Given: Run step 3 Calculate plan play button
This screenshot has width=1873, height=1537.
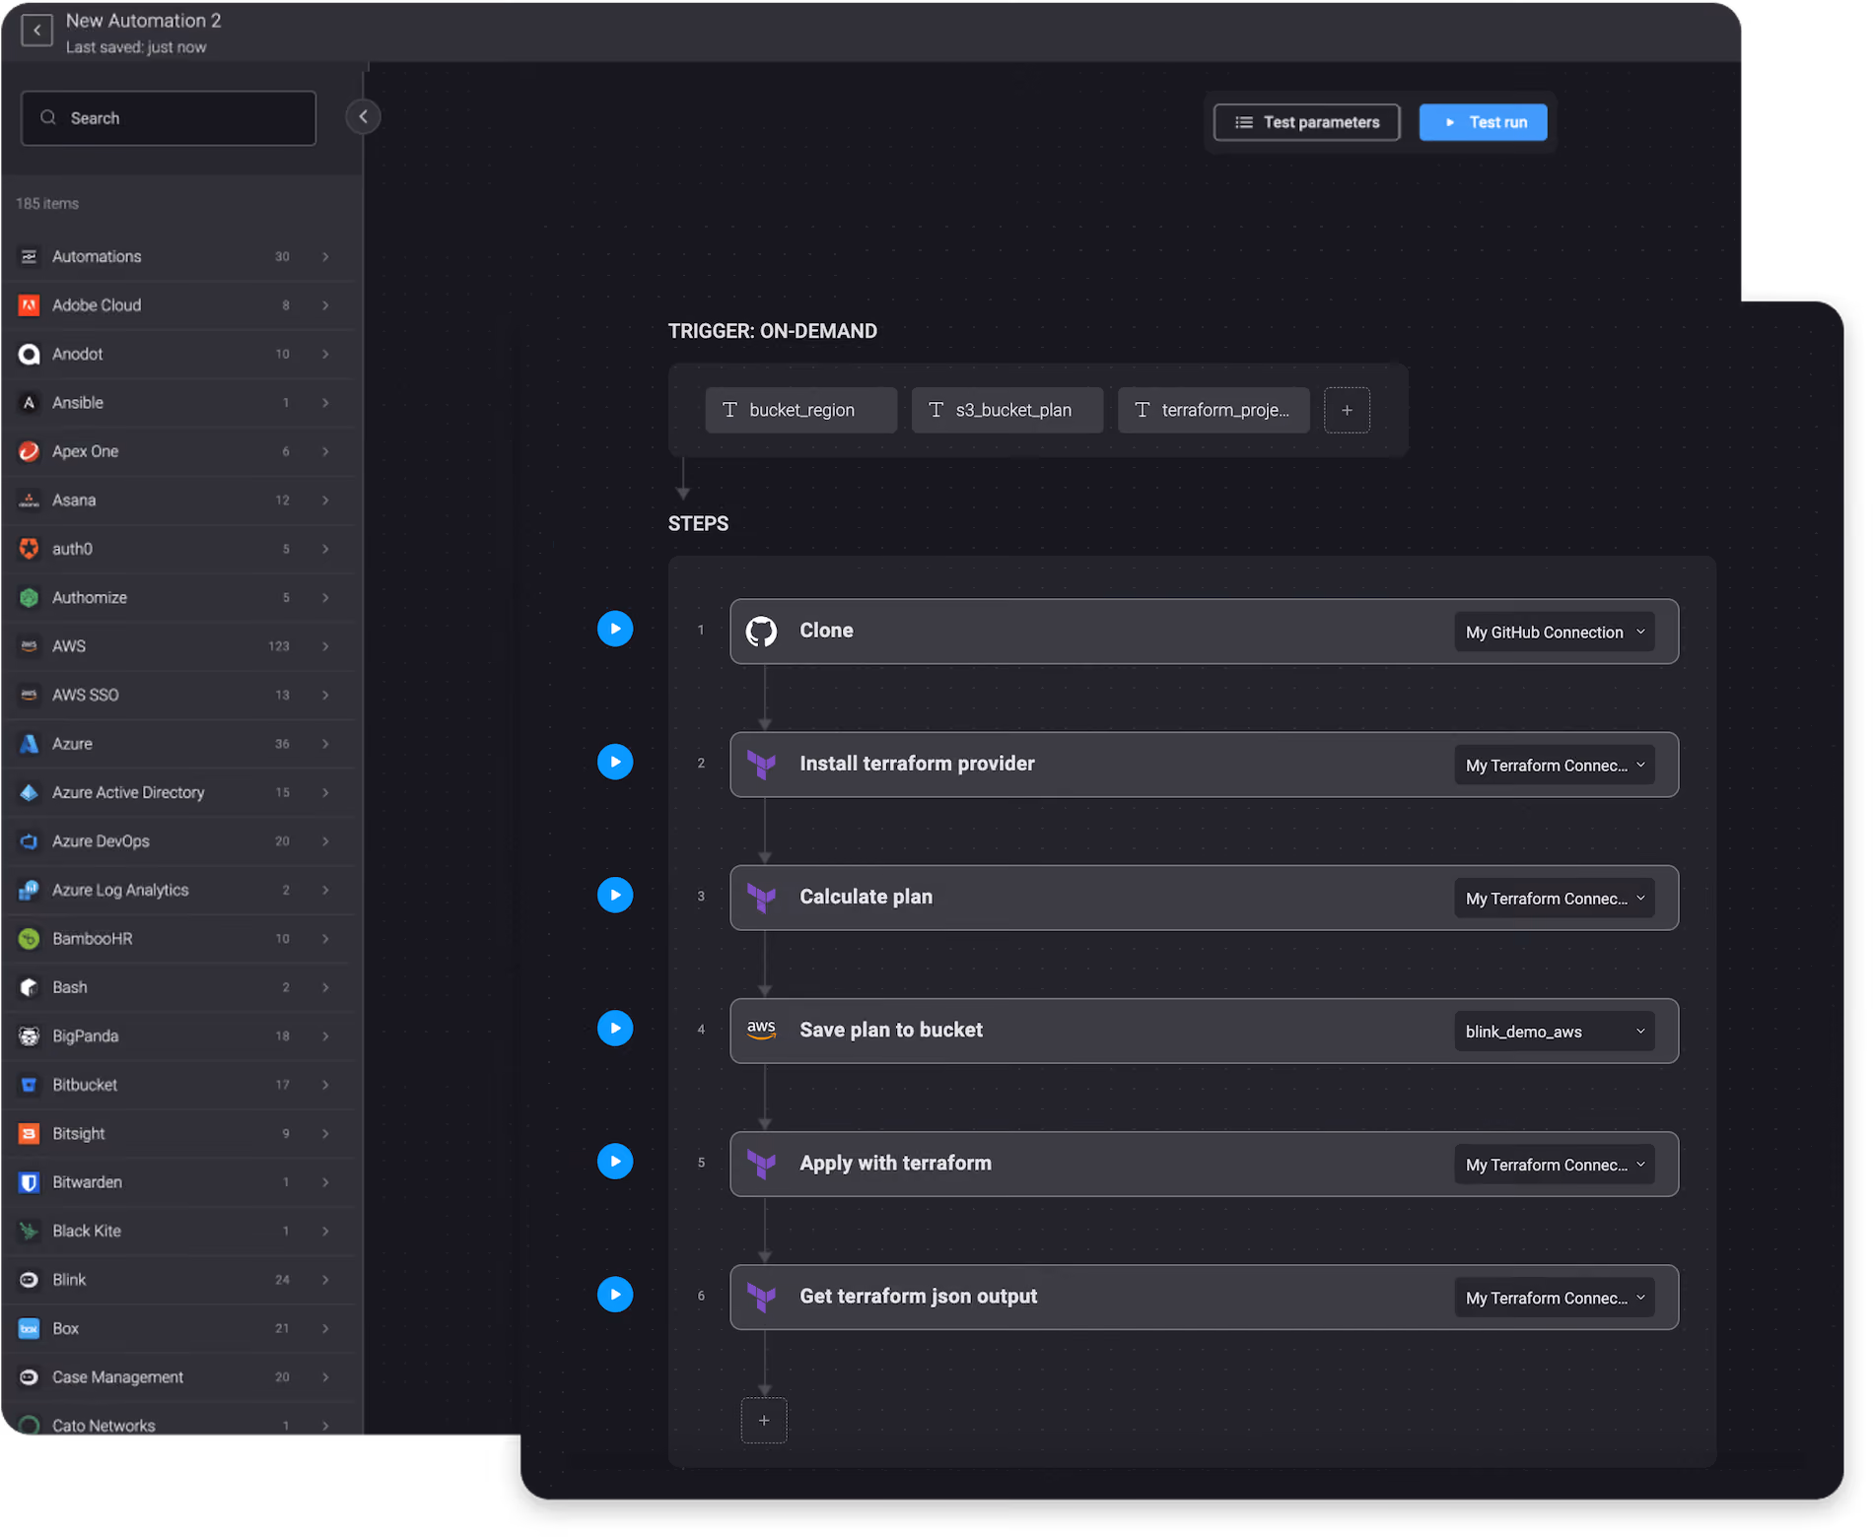Looking at the screenshot, I should pos(615,895).
